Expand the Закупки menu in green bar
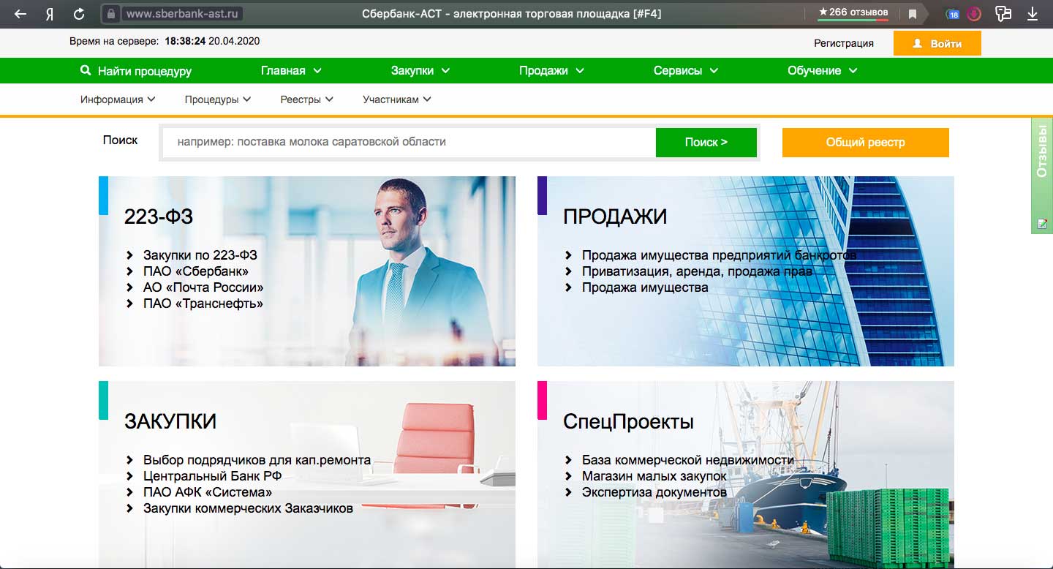 pos(420,71)
